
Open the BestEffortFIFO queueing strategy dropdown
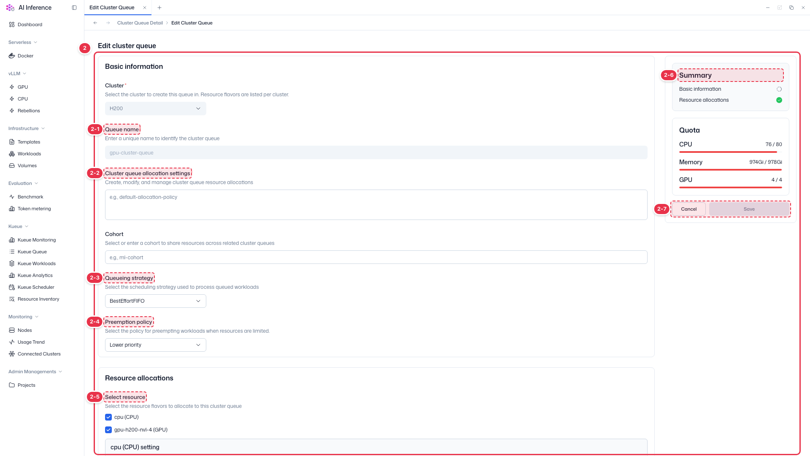pyautogui.click(x=156, y=301)
